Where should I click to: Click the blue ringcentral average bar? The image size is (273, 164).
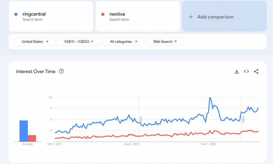pos(24,131)
